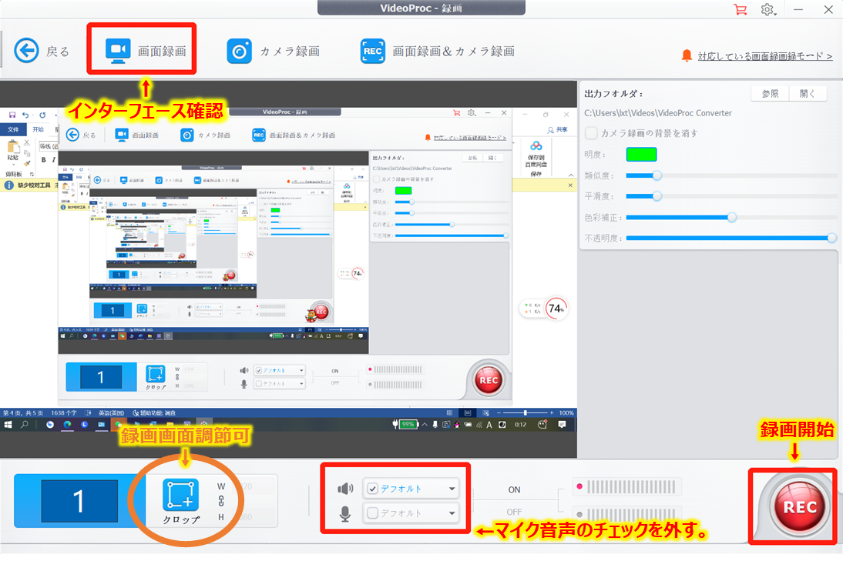Click the ON audio status label
The image size is (853, 561).
[514, 490]
